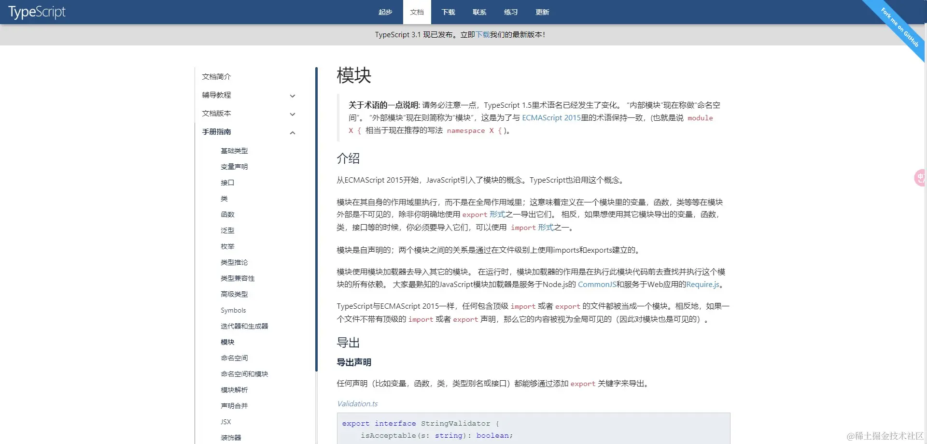Image resolution: width=927 pixels, height=444 pixels.
Task: Click the 下载 link in the announcement banner
Action: (483, 35)
